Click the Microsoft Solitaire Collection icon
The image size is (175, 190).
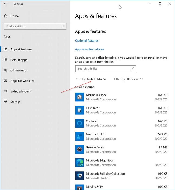(79, 176)
